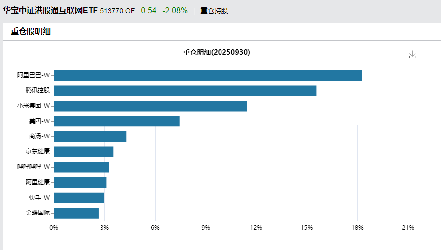Click the 快手-W axis label
The height and width of the screenshot is (250, 441).
[39, 198]
